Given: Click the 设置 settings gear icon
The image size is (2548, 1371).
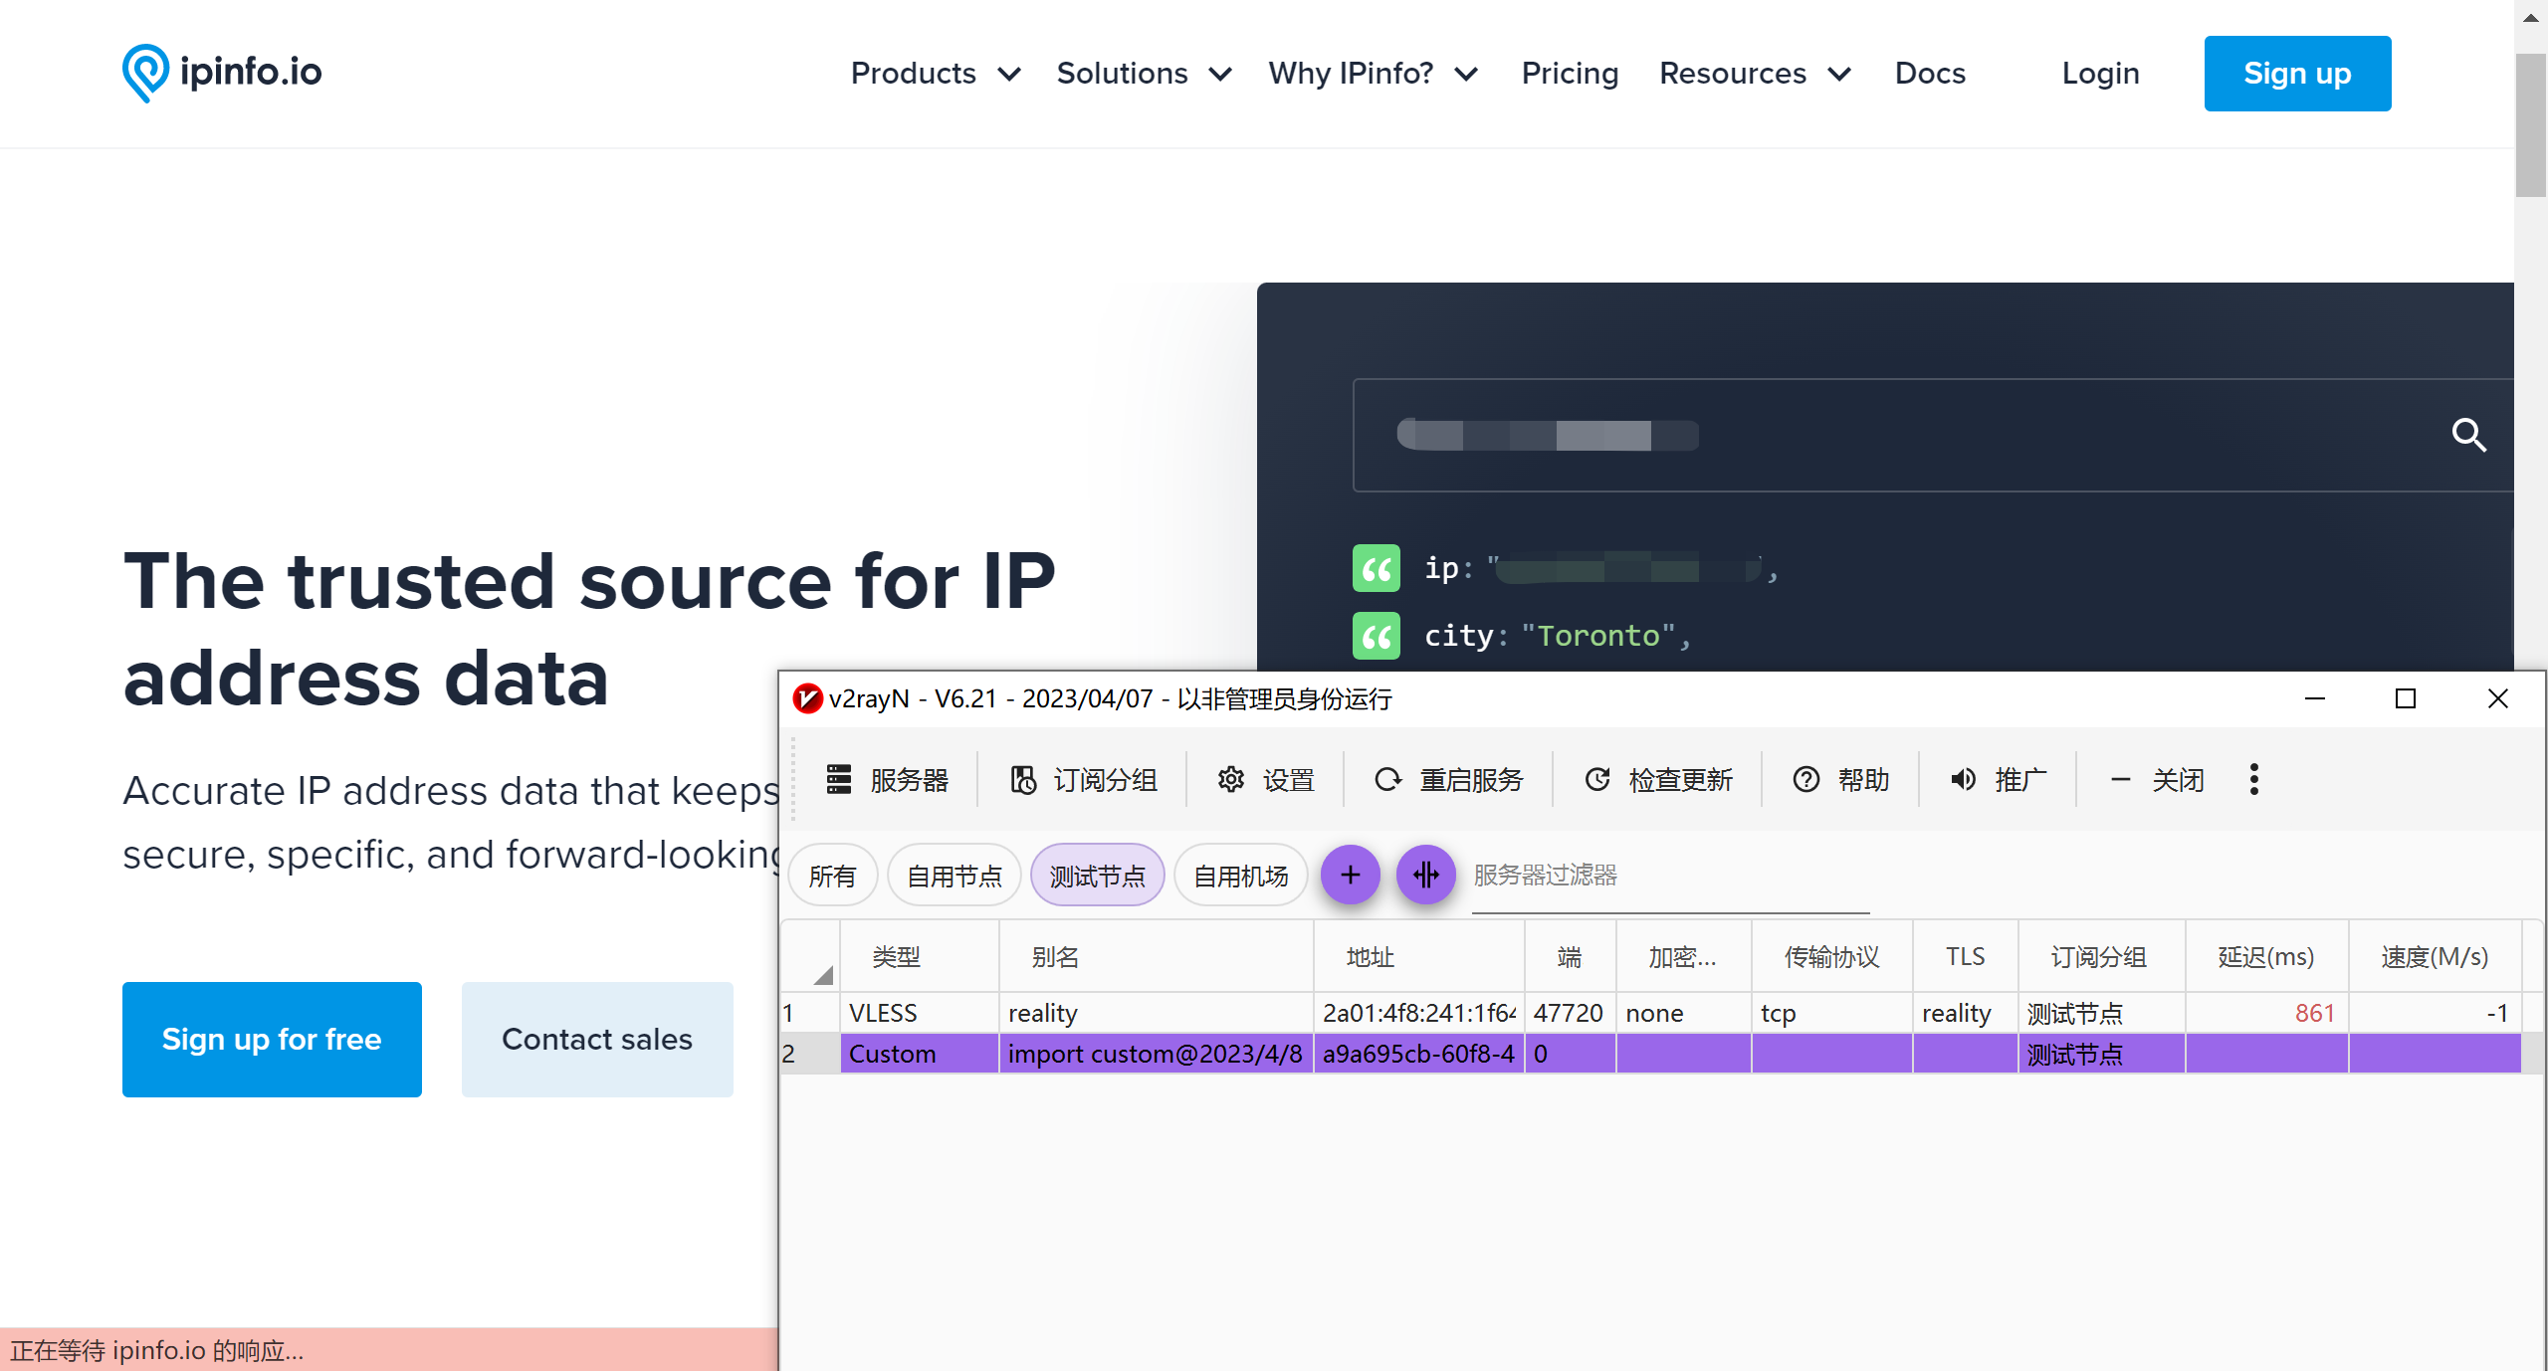Looking at the screenshot, I should [1231, 779].
